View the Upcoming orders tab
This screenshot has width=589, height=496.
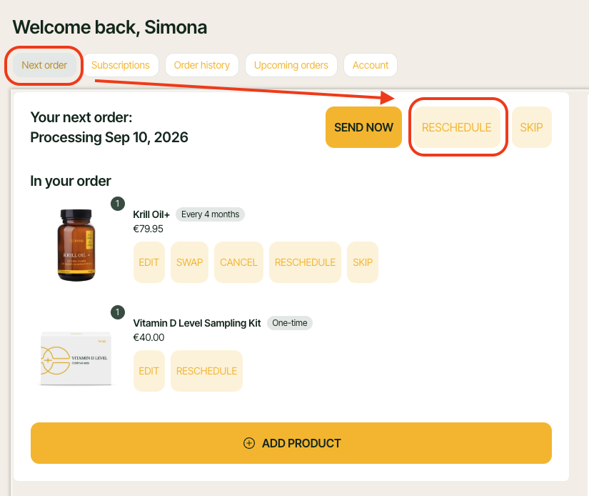coord(291,65)
